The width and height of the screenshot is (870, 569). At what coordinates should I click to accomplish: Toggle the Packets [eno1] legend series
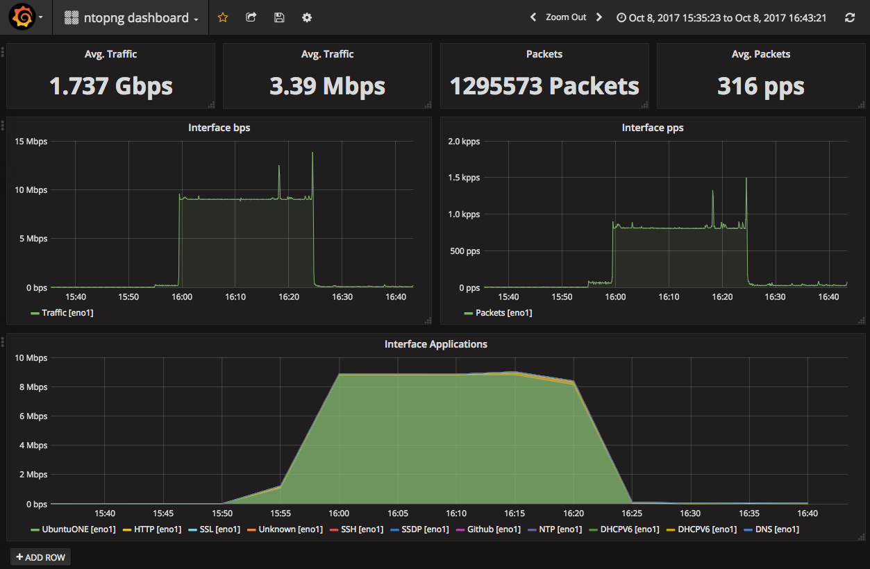pyautogui.click(x=504, y=313)
